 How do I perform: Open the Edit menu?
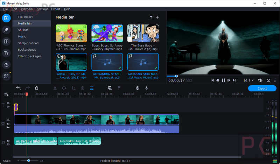(14, 9)
